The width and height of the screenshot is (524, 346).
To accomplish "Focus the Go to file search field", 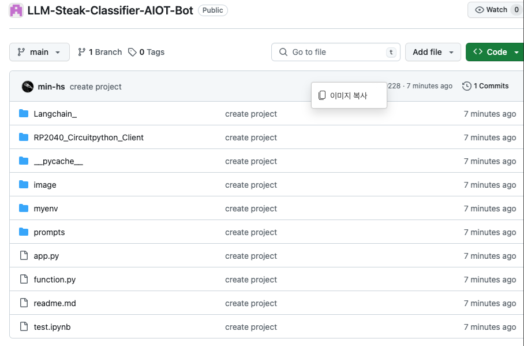I will coord(335,52).
